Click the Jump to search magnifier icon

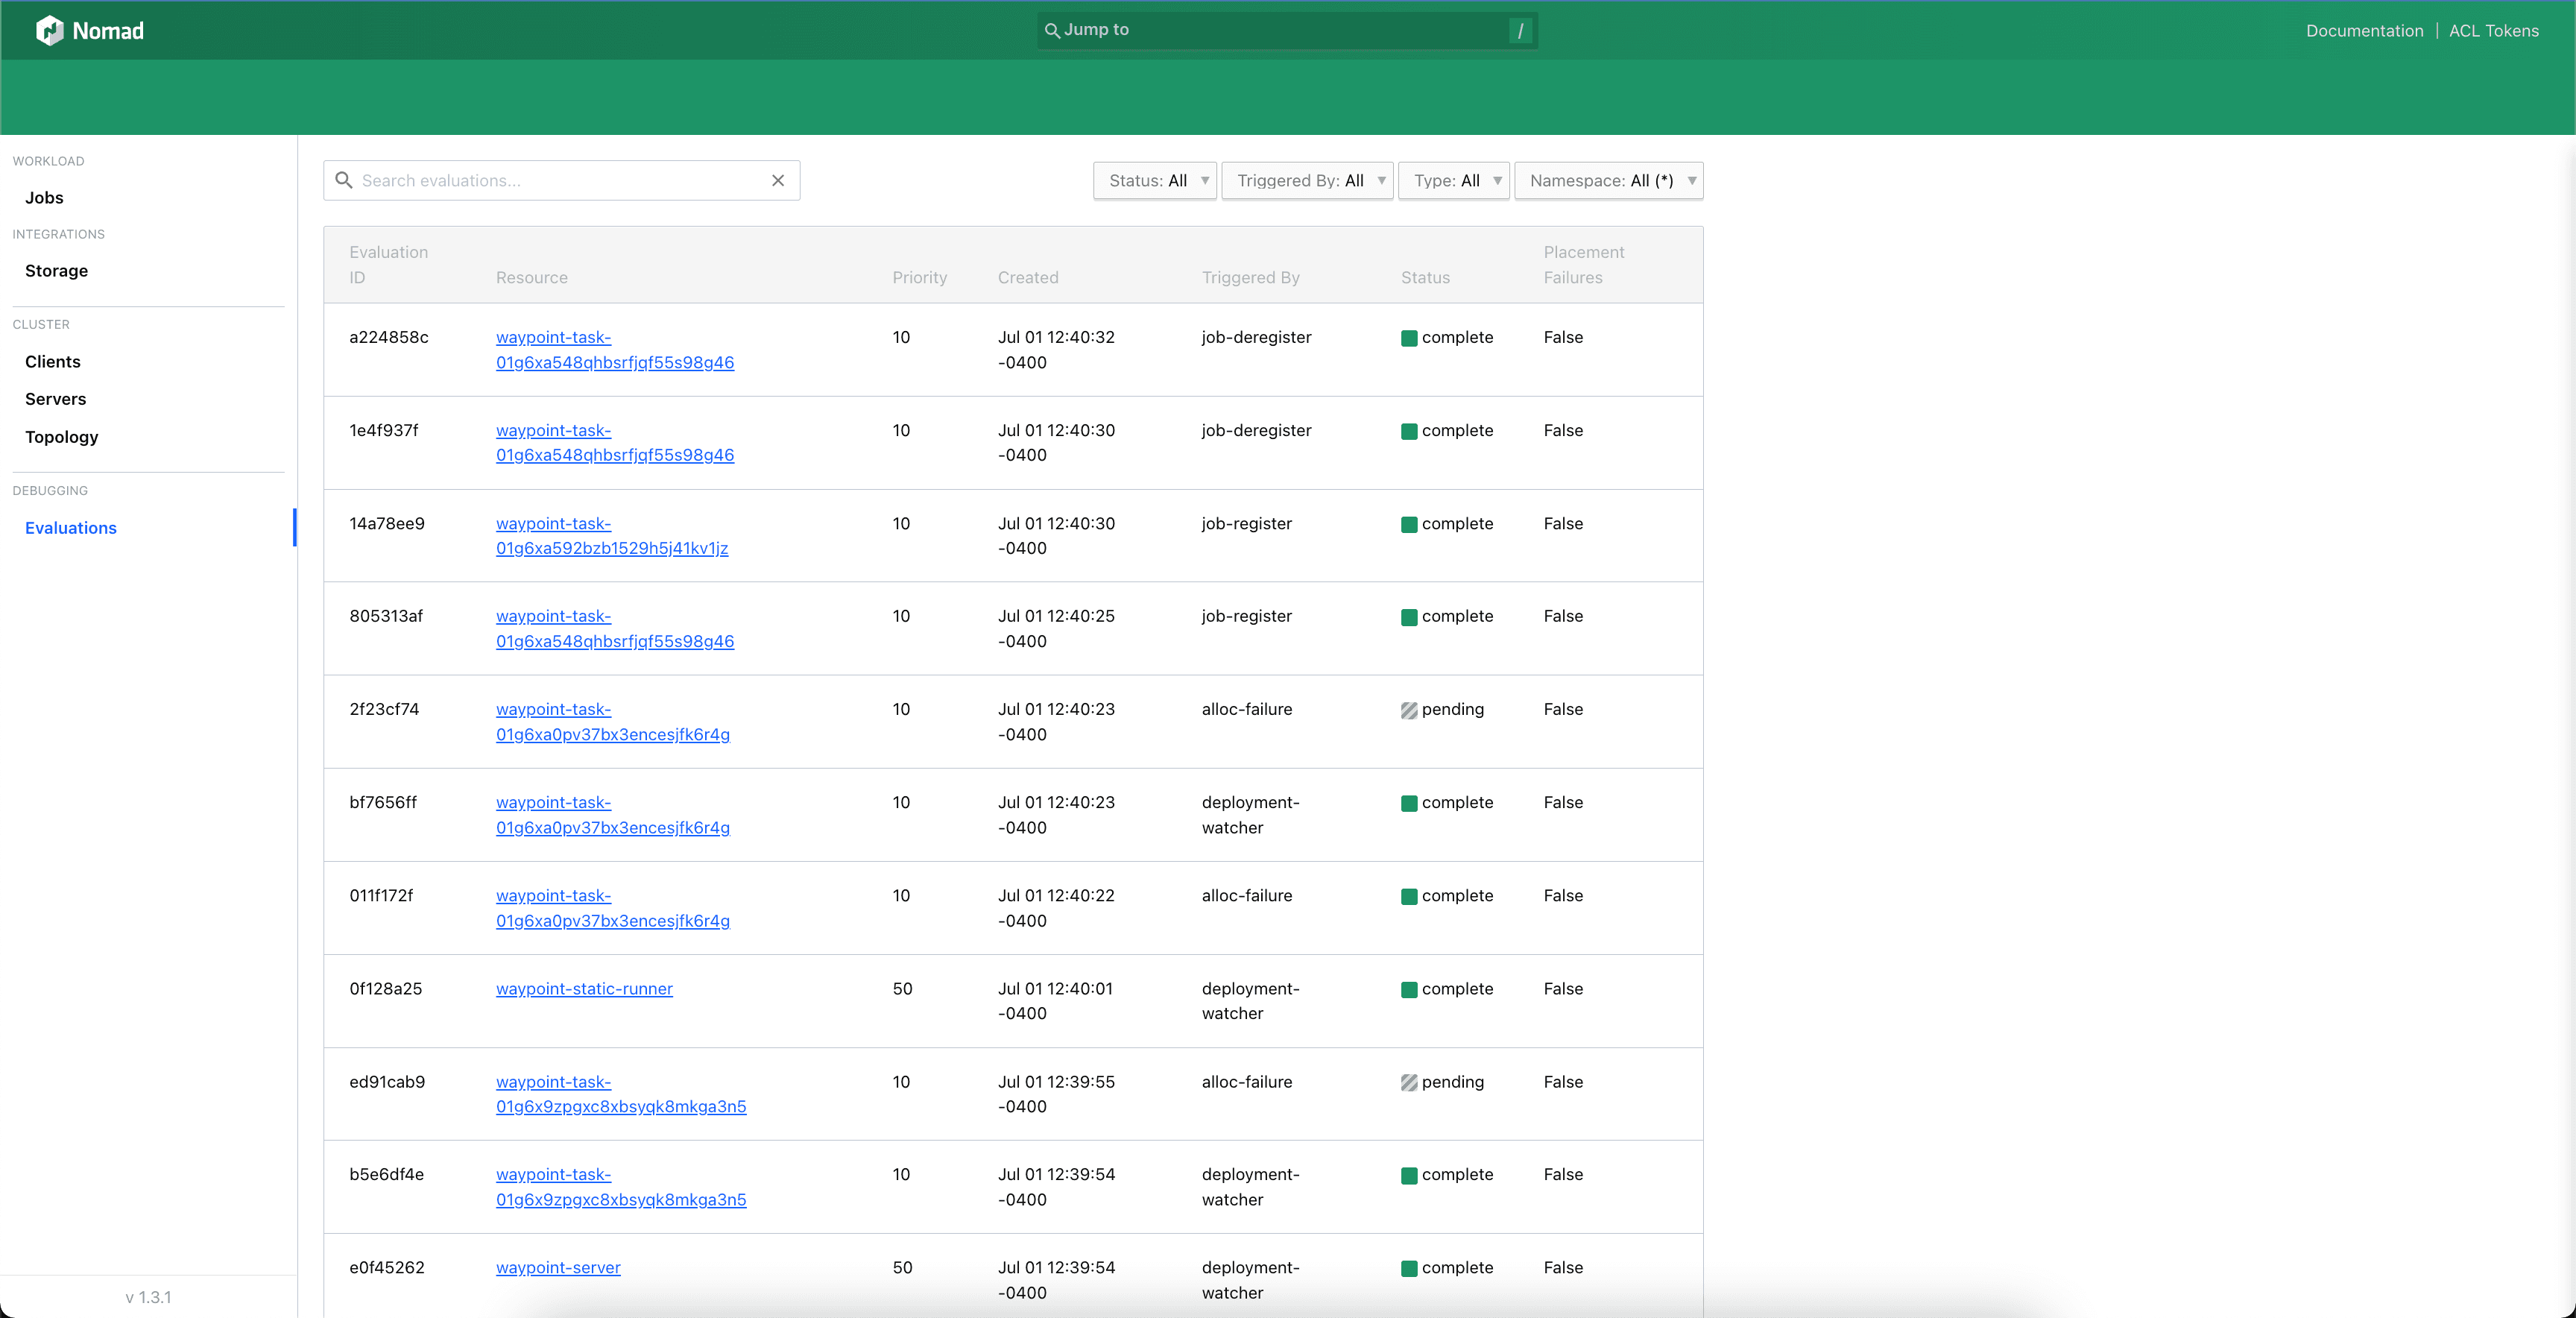pyautogui.click(x=1052, y=31)
